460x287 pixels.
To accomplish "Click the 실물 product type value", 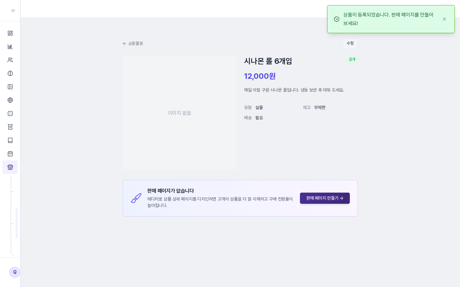I will 259,107.
